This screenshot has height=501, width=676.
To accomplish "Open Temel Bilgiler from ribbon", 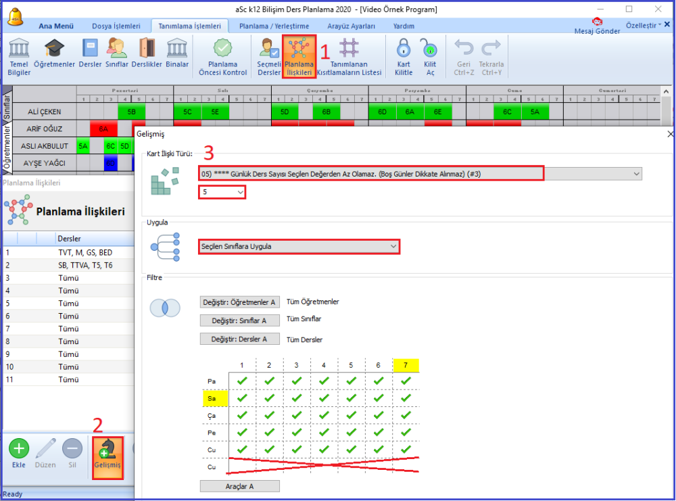I will tap(19, 57).
